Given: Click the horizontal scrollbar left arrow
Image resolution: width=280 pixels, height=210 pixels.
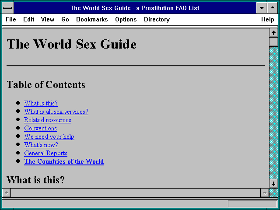Looking at the screenshot, I should [x=7, y=193].
